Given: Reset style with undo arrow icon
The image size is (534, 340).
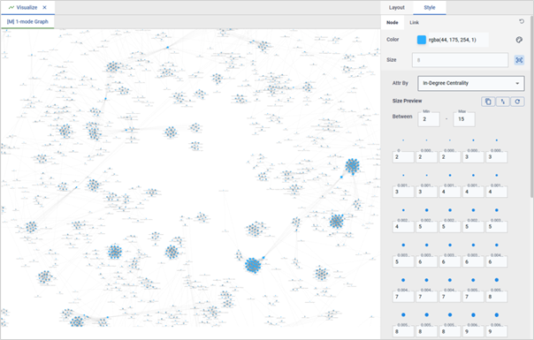Looking at the screenshot, I should click(522, 21).
